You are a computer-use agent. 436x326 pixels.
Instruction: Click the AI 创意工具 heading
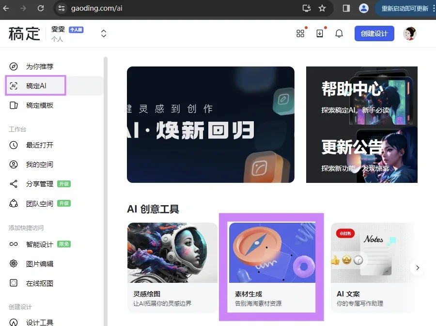pos(153,209)
